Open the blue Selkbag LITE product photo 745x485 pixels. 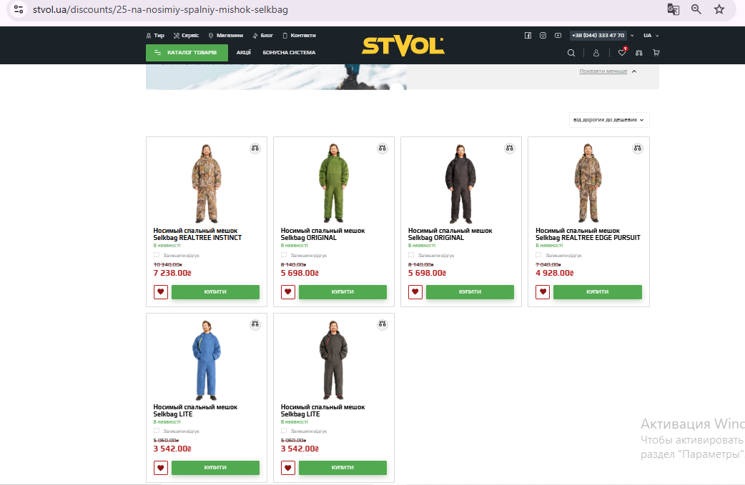[206, 360]
